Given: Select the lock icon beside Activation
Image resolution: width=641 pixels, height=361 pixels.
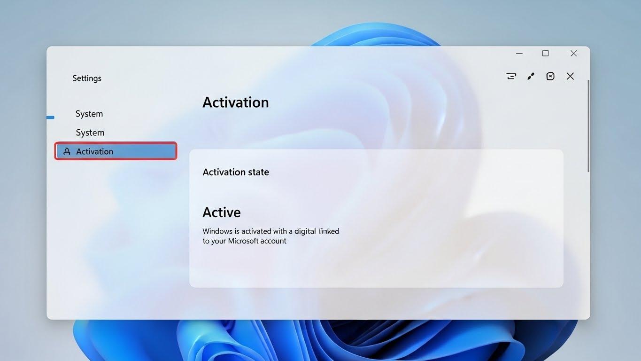Looking at the screenshot, I should click(x=66, y=151).
